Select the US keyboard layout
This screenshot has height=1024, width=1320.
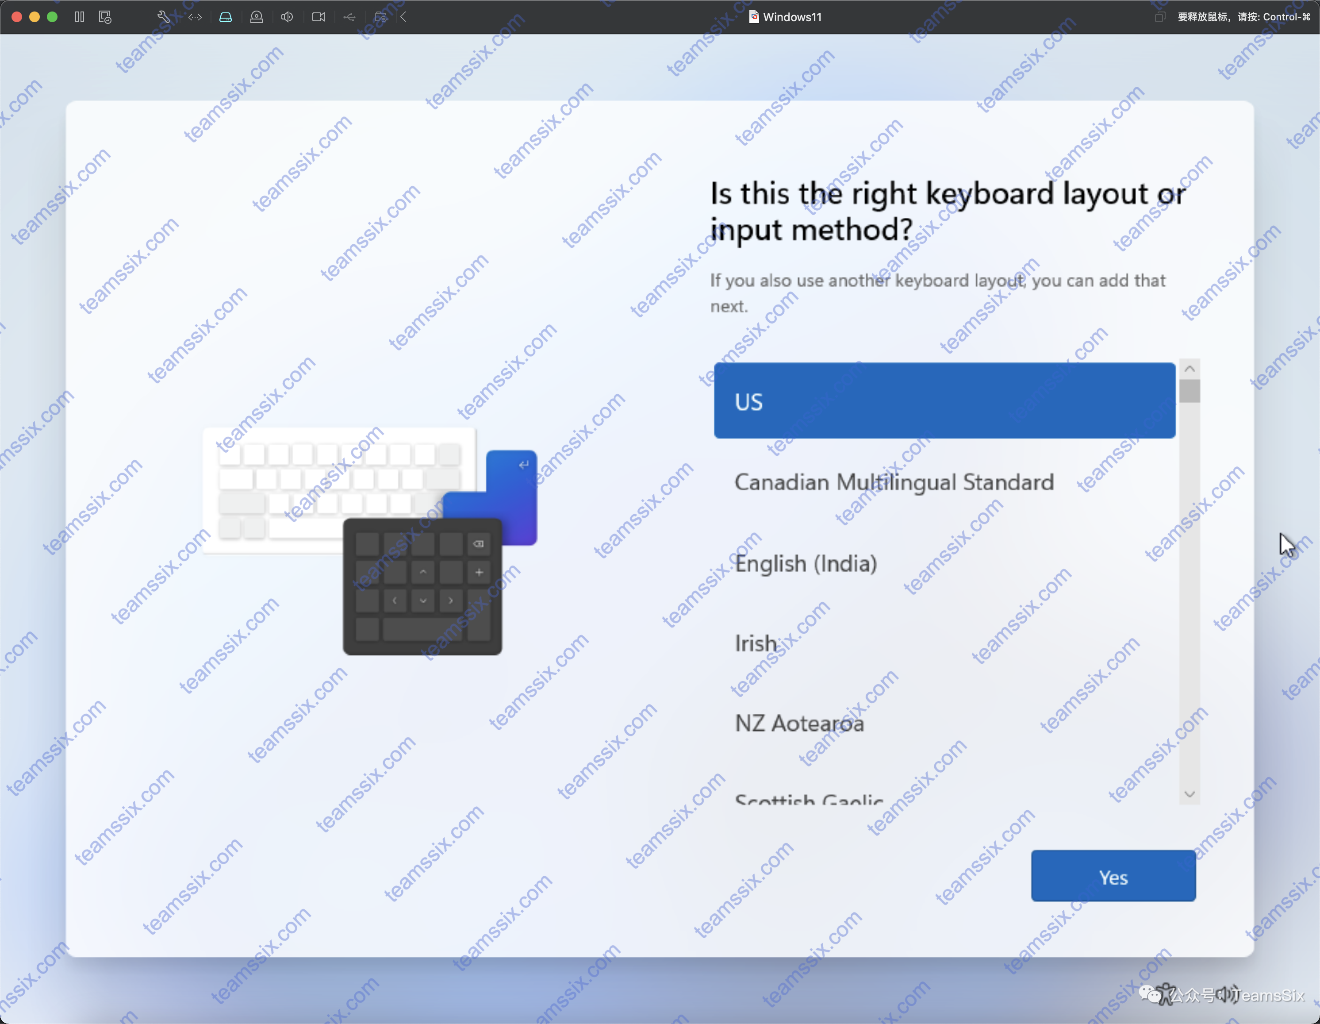pyautogui.click(x=944, y=401)
